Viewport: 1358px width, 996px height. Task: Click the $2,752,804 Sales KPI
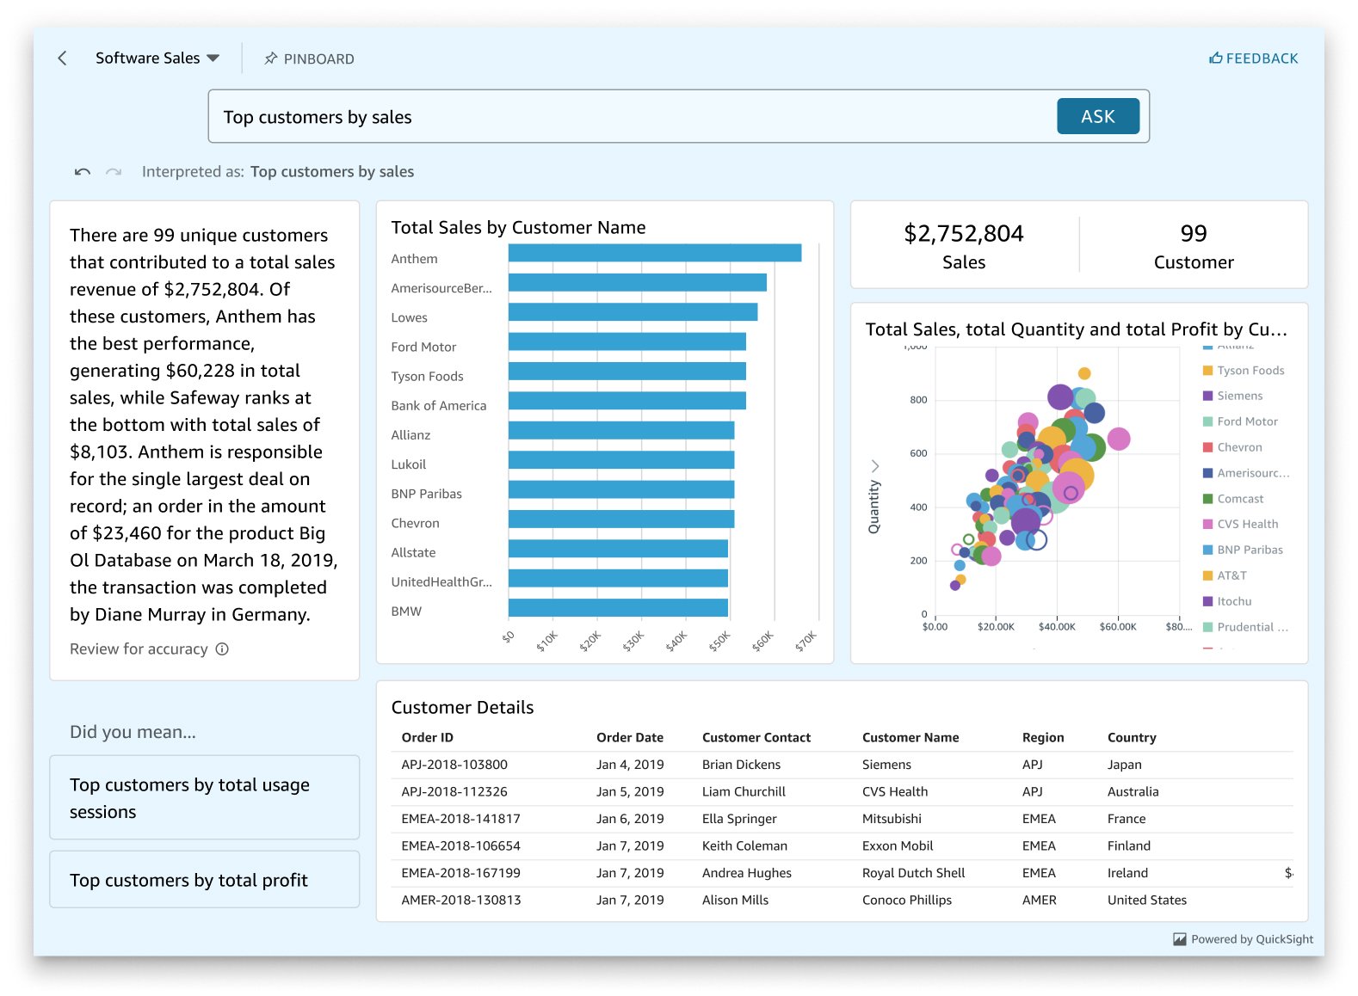[x=964, y=246]
